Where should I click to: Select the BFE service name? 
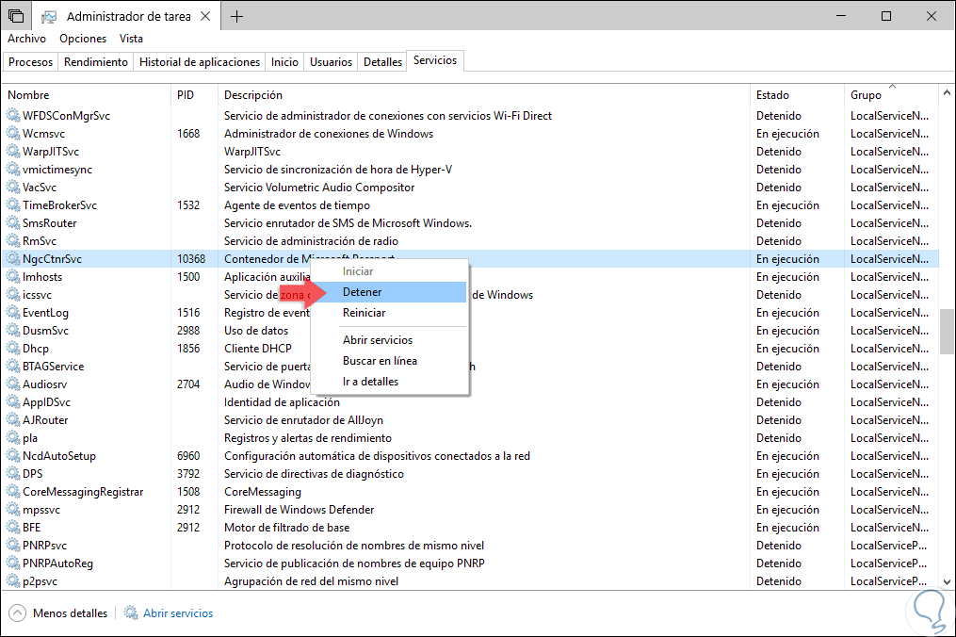point(32,527)
